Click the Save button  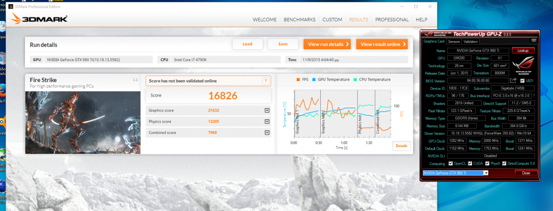coord(283,44)
